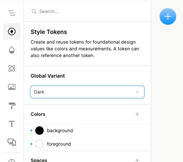Open the paint roller icon panel

point(12,106)
